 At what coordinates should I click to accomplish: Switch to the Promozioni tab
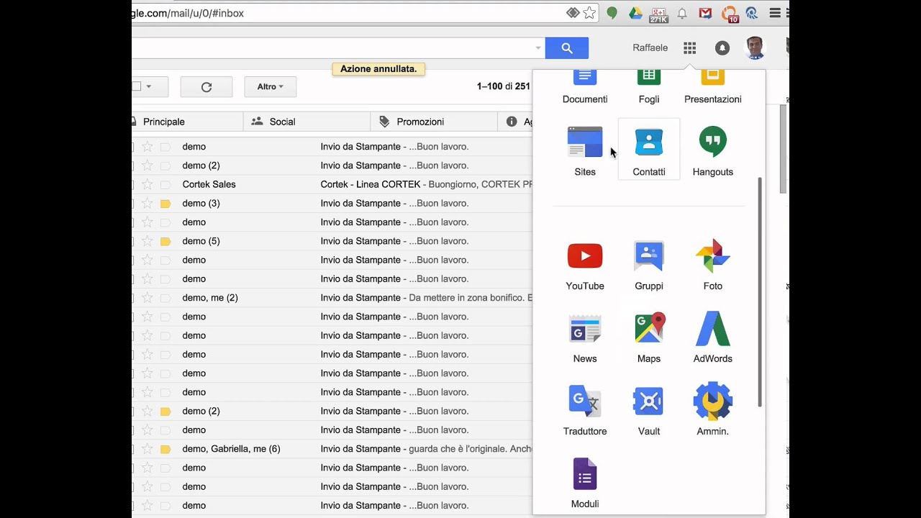(434, 122)
